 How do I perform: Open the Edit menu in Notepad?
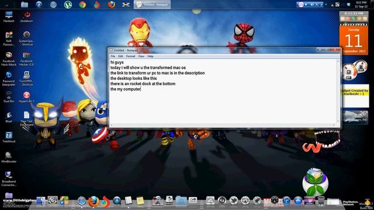(120, 56)
